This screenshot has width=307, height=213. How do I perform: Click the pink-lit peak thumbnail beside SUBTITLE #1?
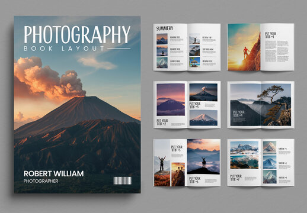(270, 148)
